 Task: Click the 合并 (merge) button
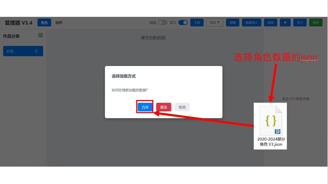click(x=145, y=107)
